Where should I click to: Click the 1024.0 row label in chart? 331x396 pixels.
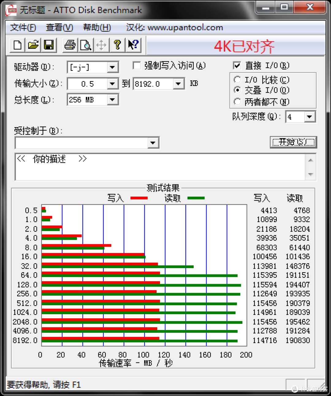tap(25, 312)
